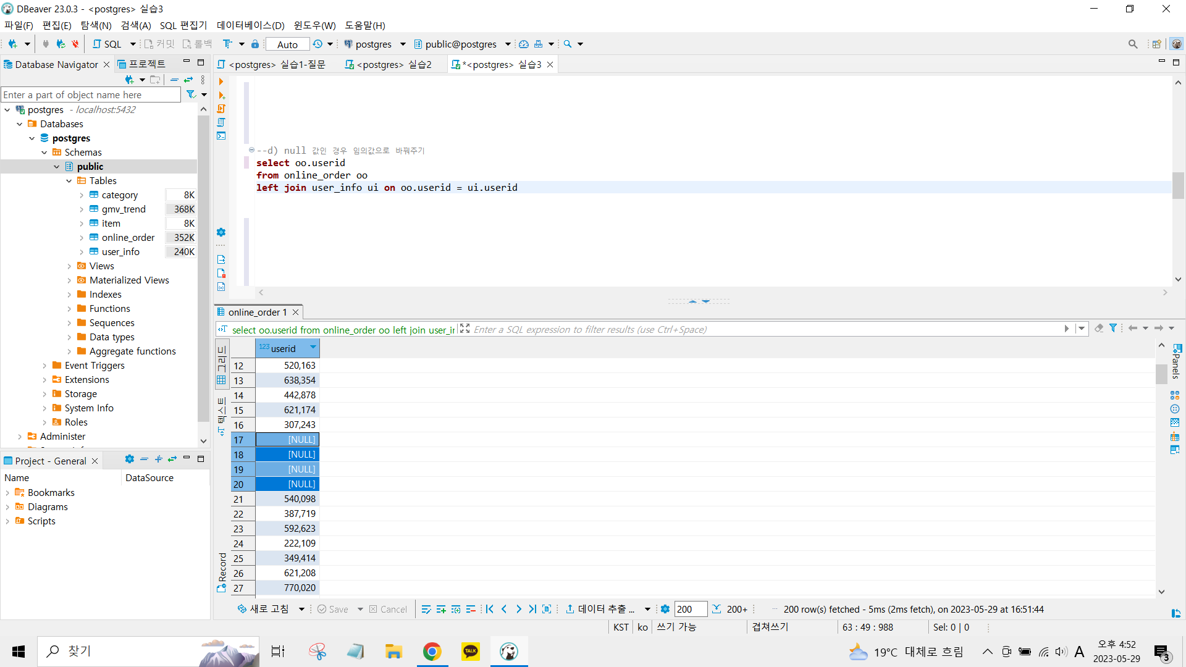
Task: Open the SQL 편집기 menu
Action: tap(183, 25)
